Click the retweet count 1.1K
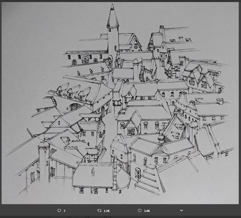This screenshot has height=218, width=241. 107,211
